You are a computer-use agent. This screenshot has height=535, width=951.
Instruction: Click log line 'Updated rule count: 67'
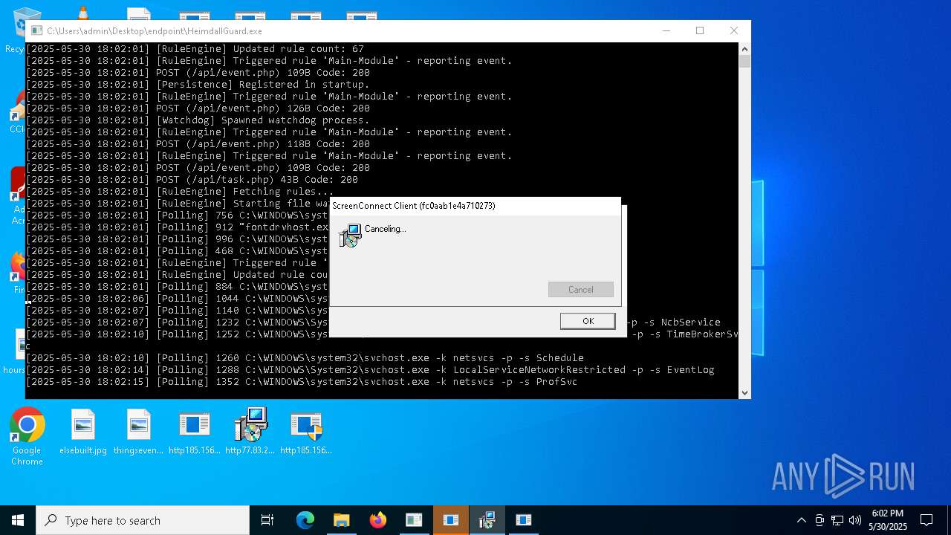click(x=195, y=48)
